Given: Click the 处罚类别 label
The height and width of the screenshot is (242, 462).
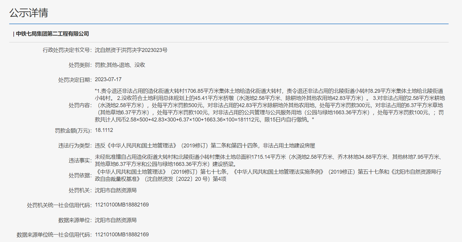Looking at the screenshot, I should 80,65.
